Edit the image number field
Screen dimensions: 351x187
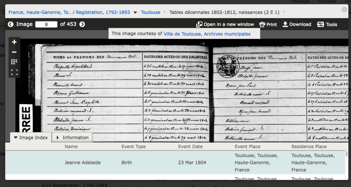pyautogui.click(x=46, y=24)
